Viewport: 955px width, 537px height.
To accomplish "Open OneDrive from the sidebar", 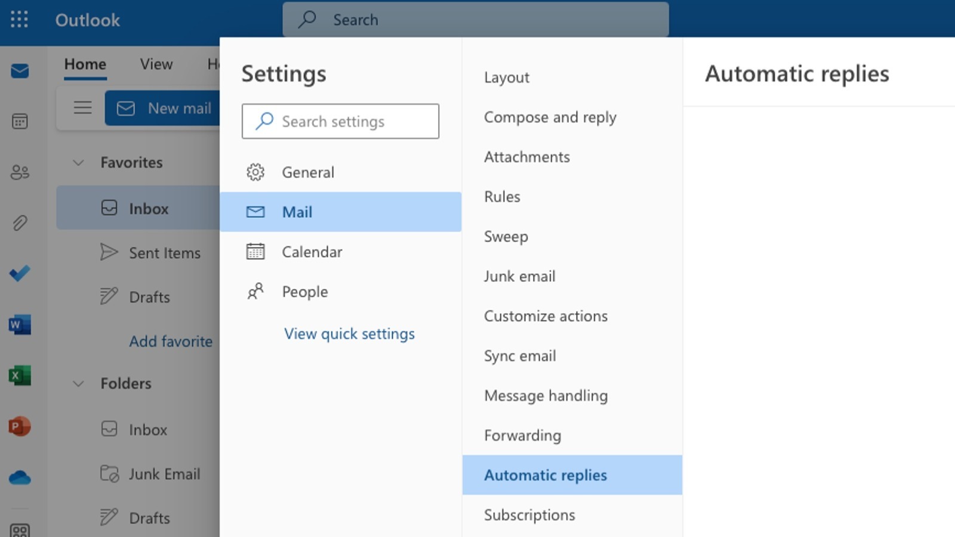I will coord(20,477).
